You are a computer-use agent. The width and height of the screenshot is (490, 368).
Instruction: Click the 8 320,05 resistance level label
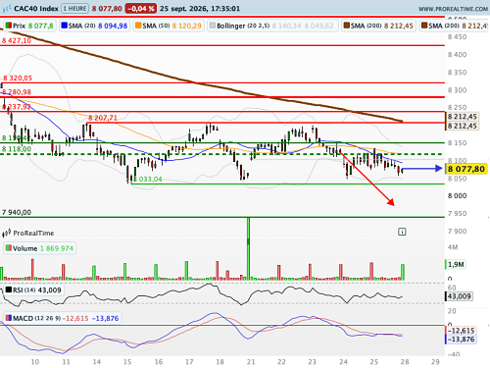point(18,78)
